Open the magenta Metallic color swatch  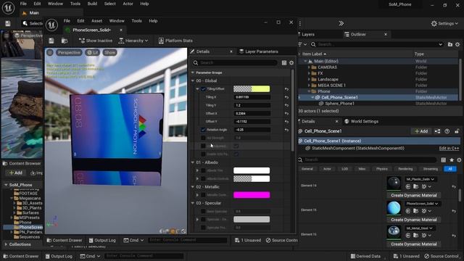(252, 195)
